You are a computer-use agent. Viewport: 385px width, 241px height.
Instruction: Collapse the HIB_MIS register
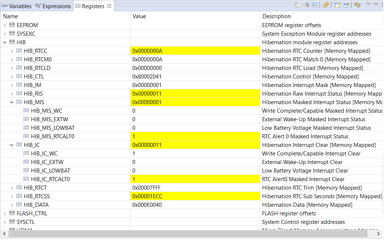pos(12,102)
